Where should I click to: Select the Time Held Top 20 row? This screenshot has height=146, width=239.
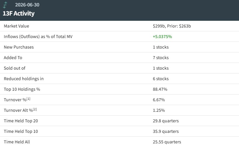pos(120,121)
